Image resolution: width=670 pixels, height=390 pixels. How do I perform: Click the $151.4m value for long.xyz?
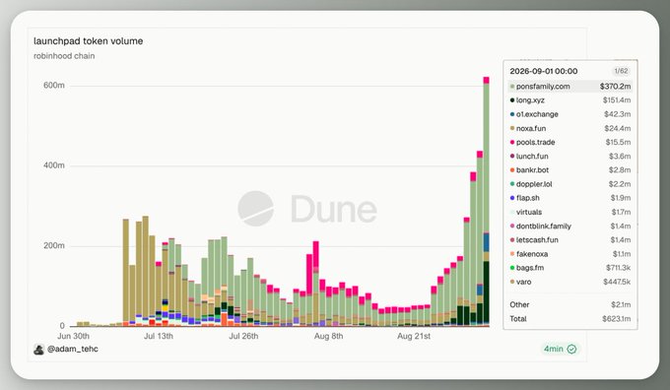(617, 100)
